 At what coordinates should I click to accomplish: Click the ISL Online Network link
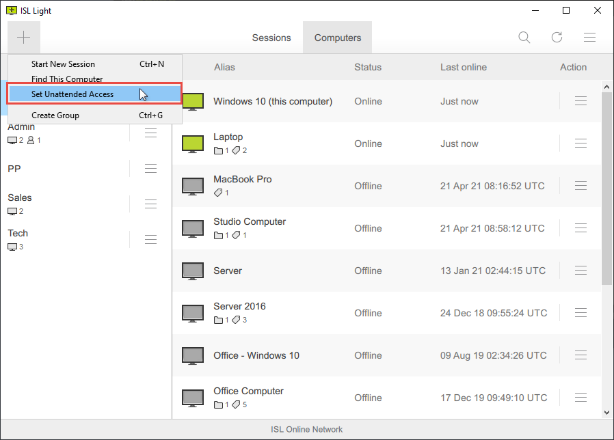point(306,428)
